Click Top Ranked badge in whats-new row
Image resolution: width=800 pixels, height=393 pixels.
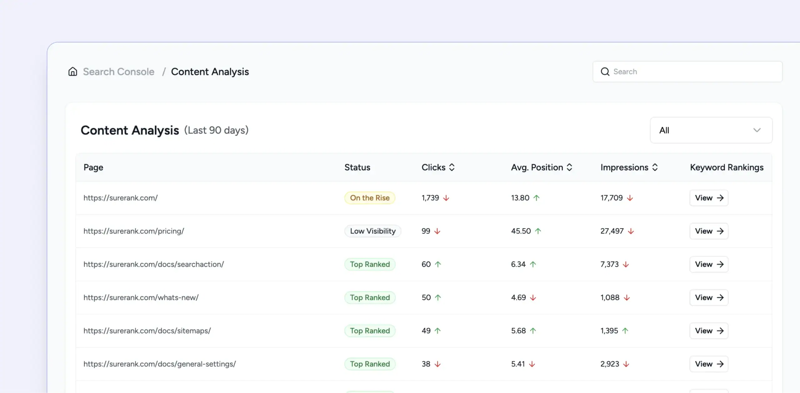(x=370, y=298)
